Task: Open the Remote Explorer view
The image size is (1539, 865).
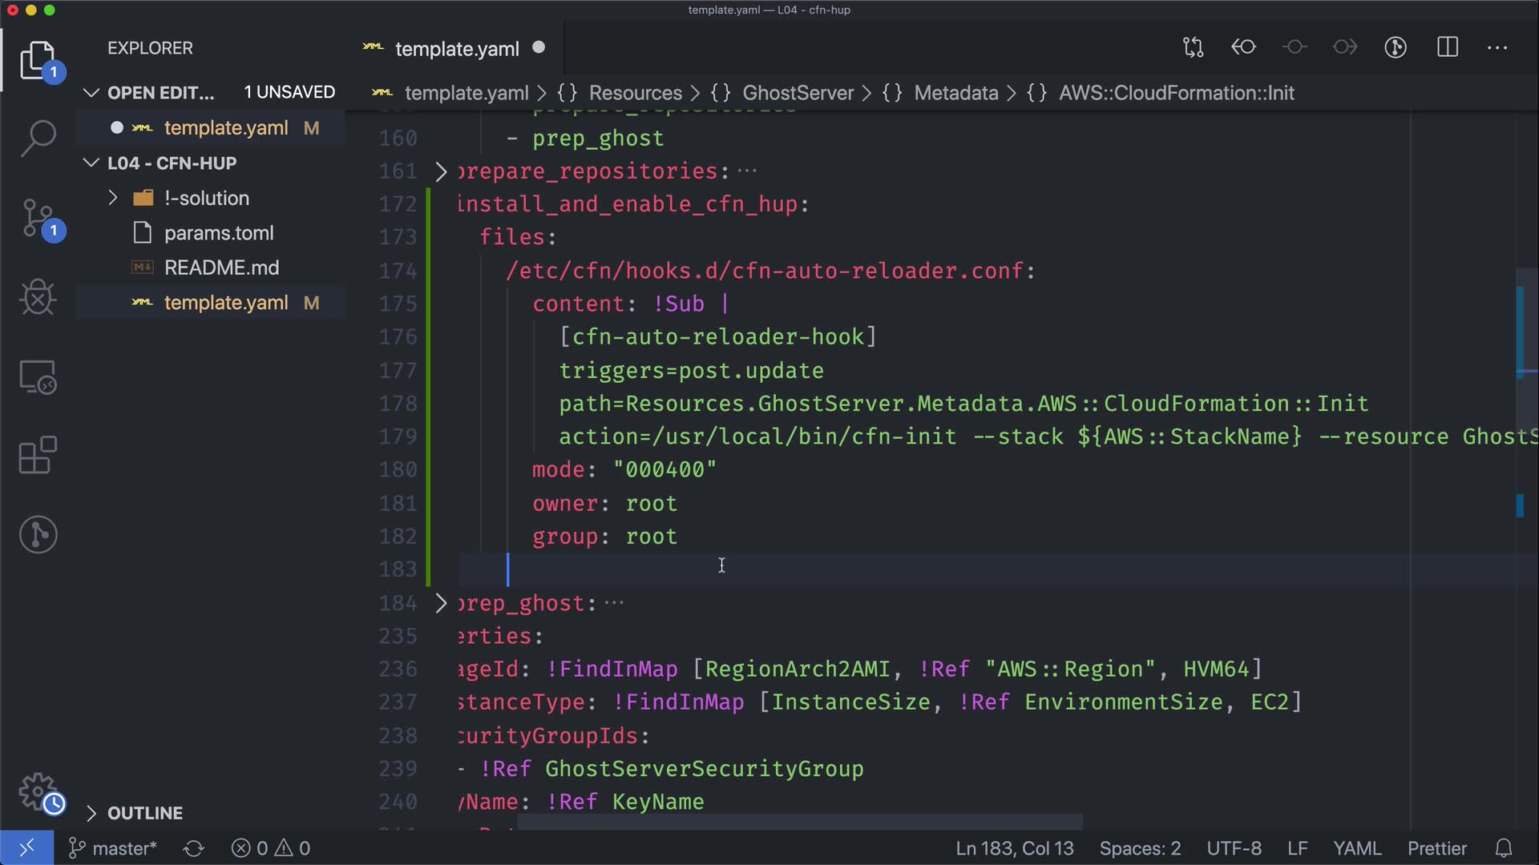Action: [x=38, y=377]
